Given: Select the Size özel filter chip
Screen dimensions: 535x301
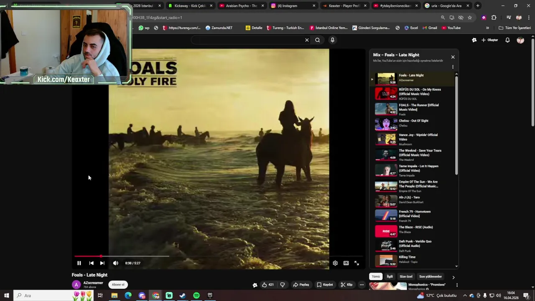Looking at the screenshot, I should tap(406, 277).
